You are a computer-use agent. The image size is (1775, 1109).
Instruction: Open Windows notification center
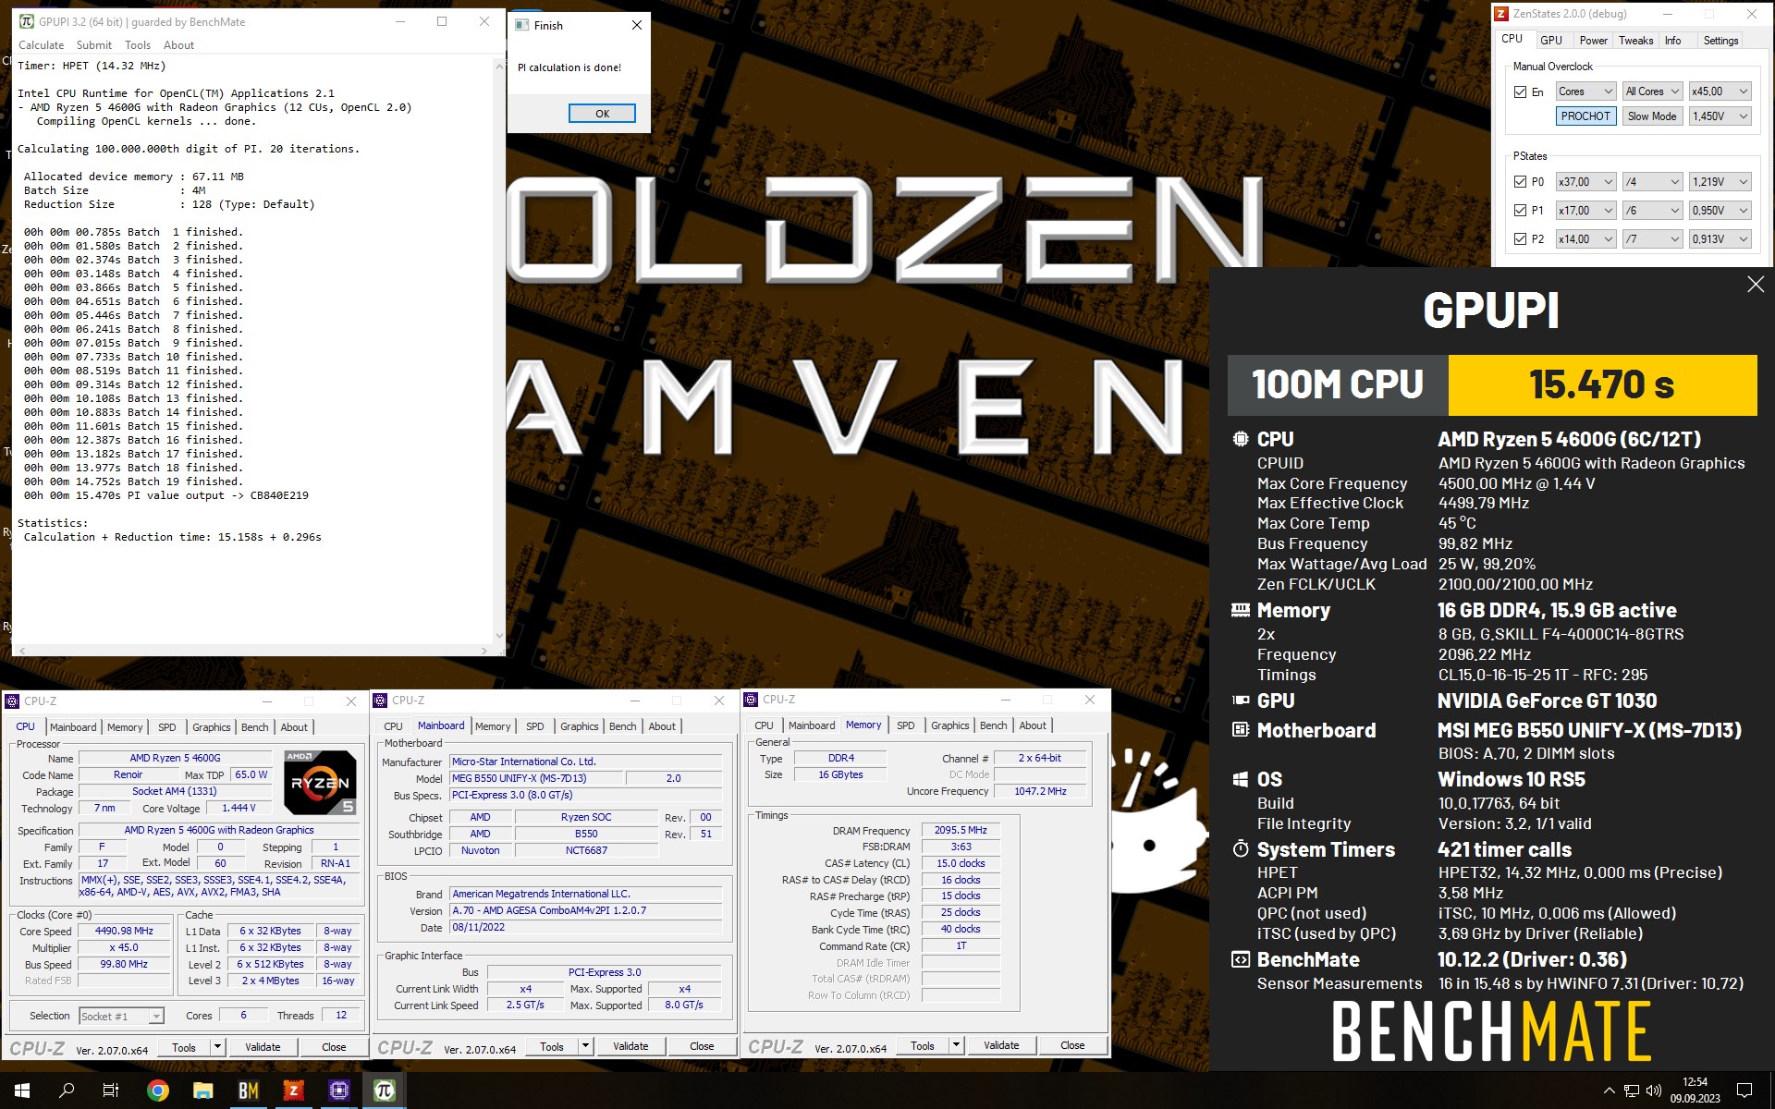click(1744, 1091)
